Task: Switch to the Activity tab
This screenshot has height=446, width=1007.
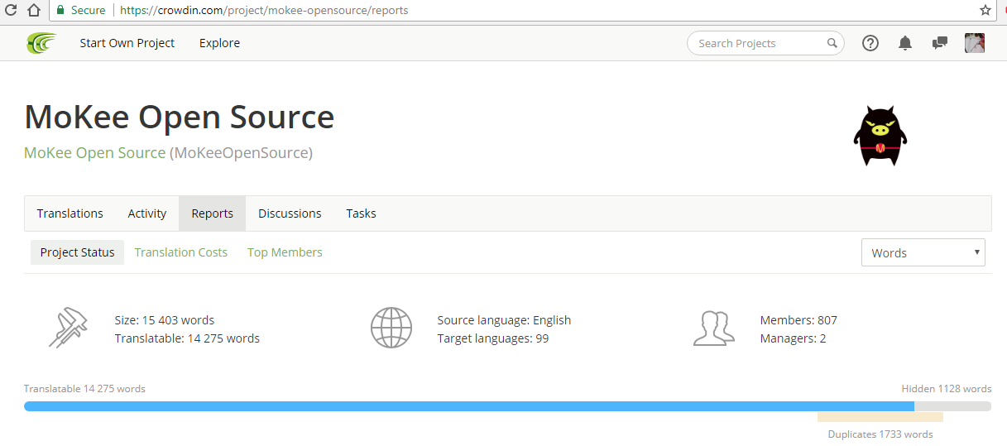Action: [147, 213]
